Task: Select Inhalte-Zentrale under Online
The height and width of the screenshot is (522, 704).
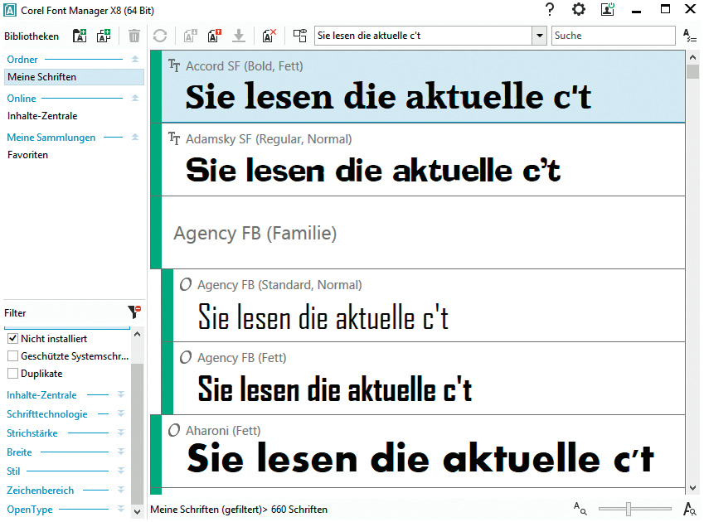Action: click(42, 116)
